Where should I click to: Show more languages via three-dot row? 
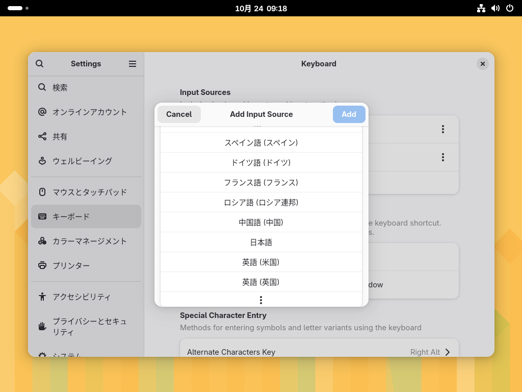point(261,300)
